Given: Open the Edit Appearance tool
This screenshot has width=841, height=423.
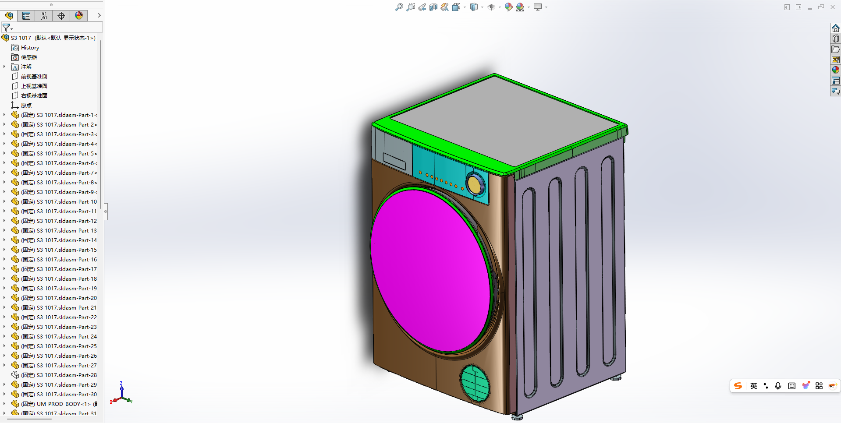Looking at the screenshot, I should (x=508, y=7).
